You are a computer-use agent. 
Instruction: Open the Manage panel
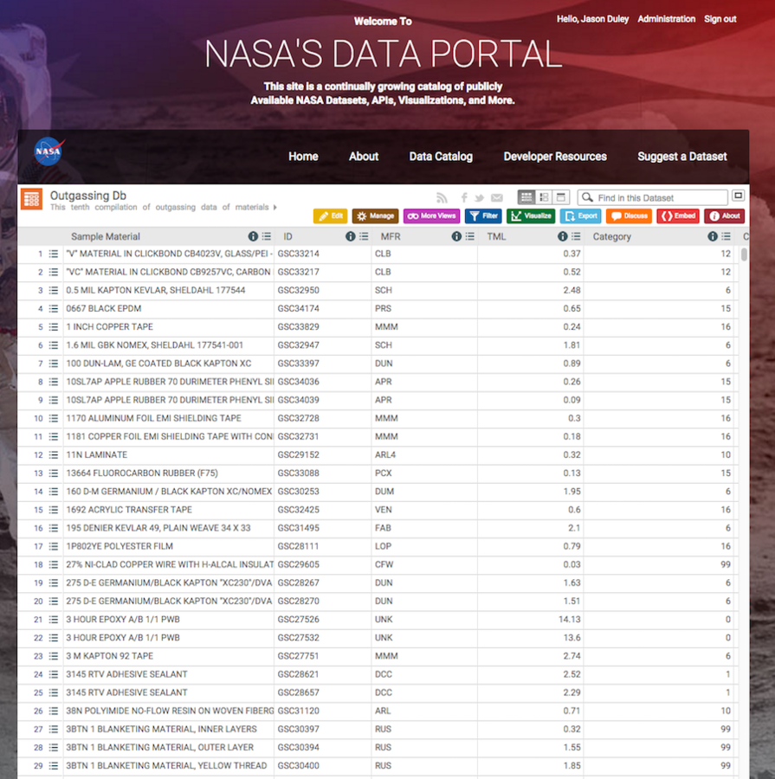click(x=375, y=216)
